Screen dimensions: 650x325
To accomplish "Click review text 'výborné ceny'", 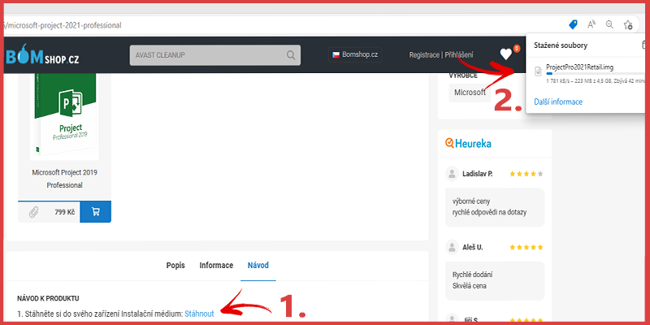I will click(471, 201).
